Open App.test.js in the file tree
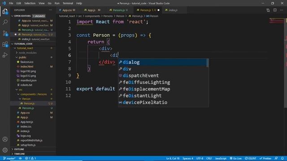Image resolution: width=287 pixels, height=161 pixels. point(33,122)
